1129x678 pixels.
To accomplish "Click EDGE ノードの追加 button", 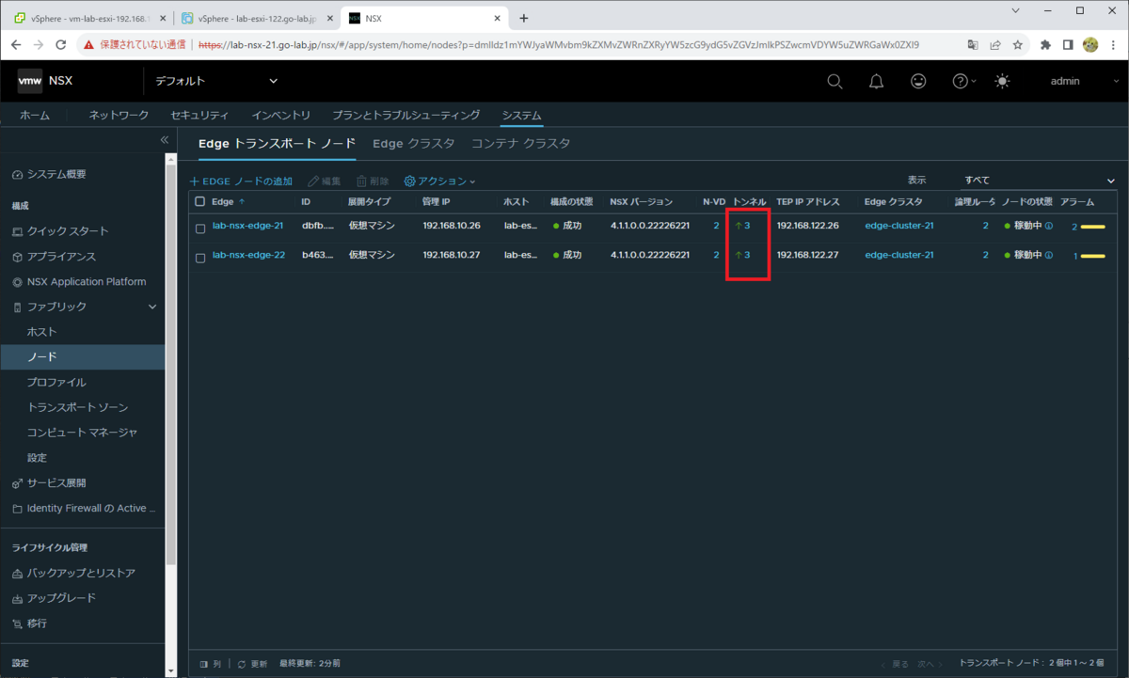I will click(x=241, y=181).
